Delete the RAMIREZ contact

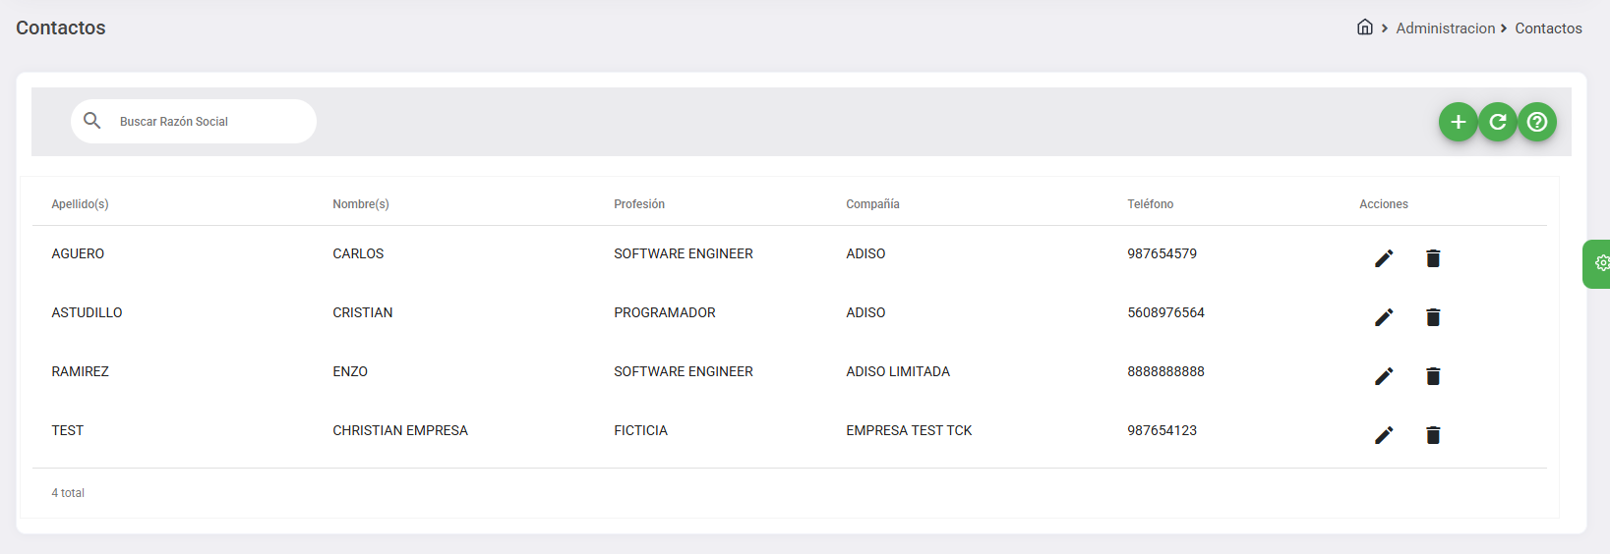(x=1432, y=376)
